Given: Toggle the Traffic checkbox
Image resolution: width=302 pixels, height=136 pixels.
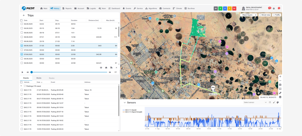Looking at the screenshot, I should click(x=274, y=15).
